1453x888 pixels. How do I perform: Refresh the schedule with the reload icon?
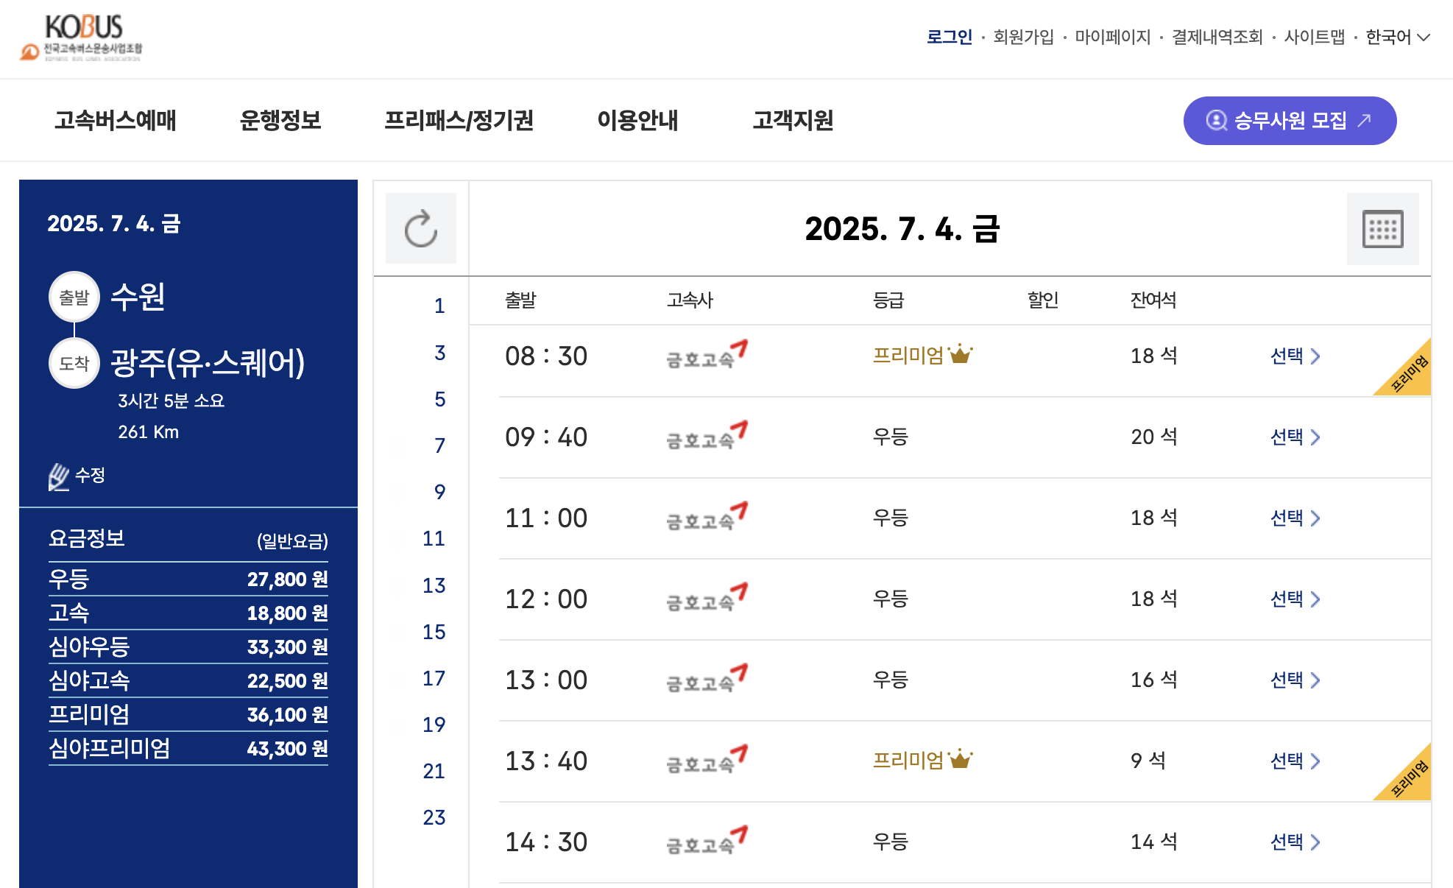pyautogui.click(x=420, y=228)
